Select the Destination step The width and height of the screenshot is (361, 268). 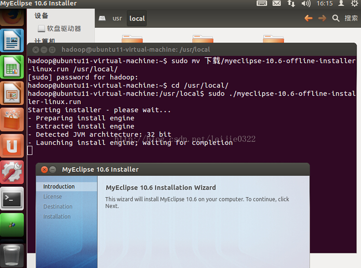58,207
